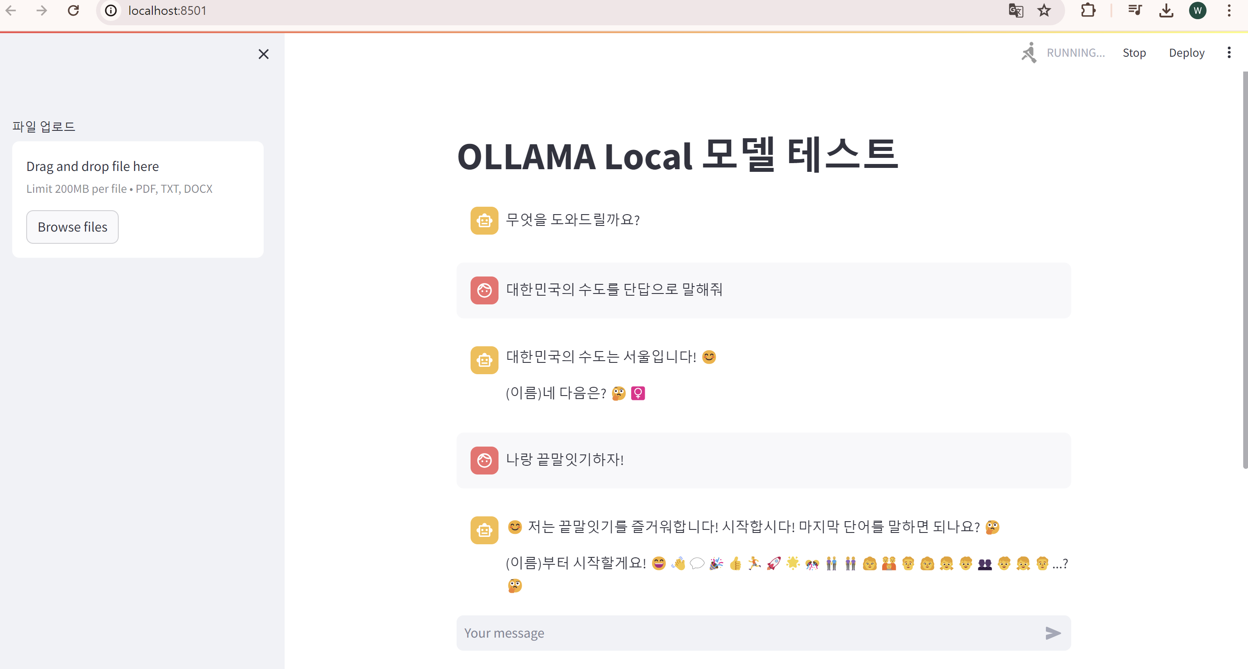The width and height of the screenshot is (1248, 669).
Task: Open the Google Translate page icon
Action: click(x=1015, y=10)
